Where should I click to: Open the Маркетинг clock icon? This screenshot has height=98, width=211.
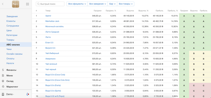pos(3,87)
